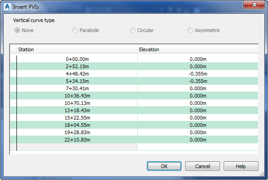
Task: Select the None vertical curve type
Action: pyautogui.click(x=24, y=30)
